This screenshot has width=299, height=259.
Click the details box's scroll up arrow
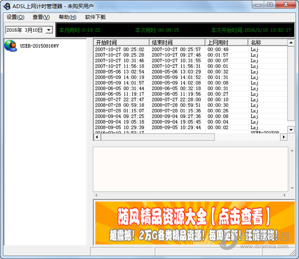click(292, 151)
